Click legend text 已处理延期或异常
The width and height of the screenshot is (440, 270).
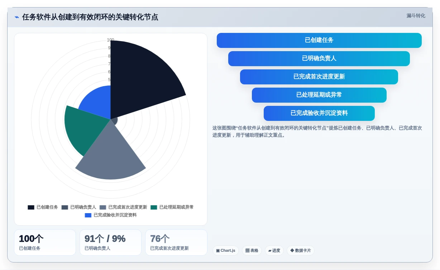tap(176, 207)
